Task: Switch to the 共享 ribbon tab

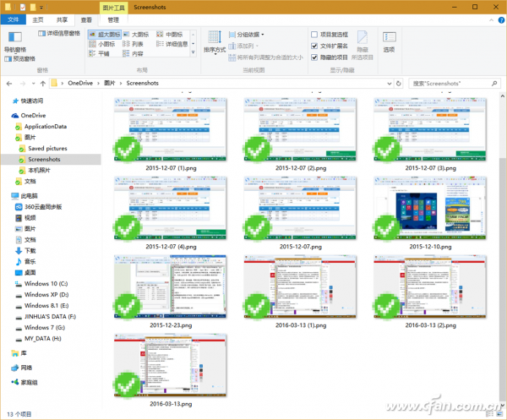Action: pos(62,19)
